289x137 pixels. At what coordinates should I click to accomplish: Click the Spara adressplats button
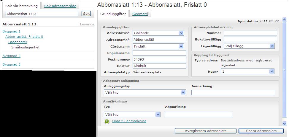click(x=261, y=131)
